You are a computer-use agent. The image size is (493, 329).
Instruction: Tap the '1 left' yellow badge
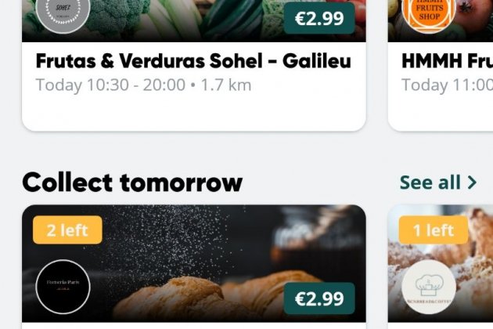coord(434,230)
